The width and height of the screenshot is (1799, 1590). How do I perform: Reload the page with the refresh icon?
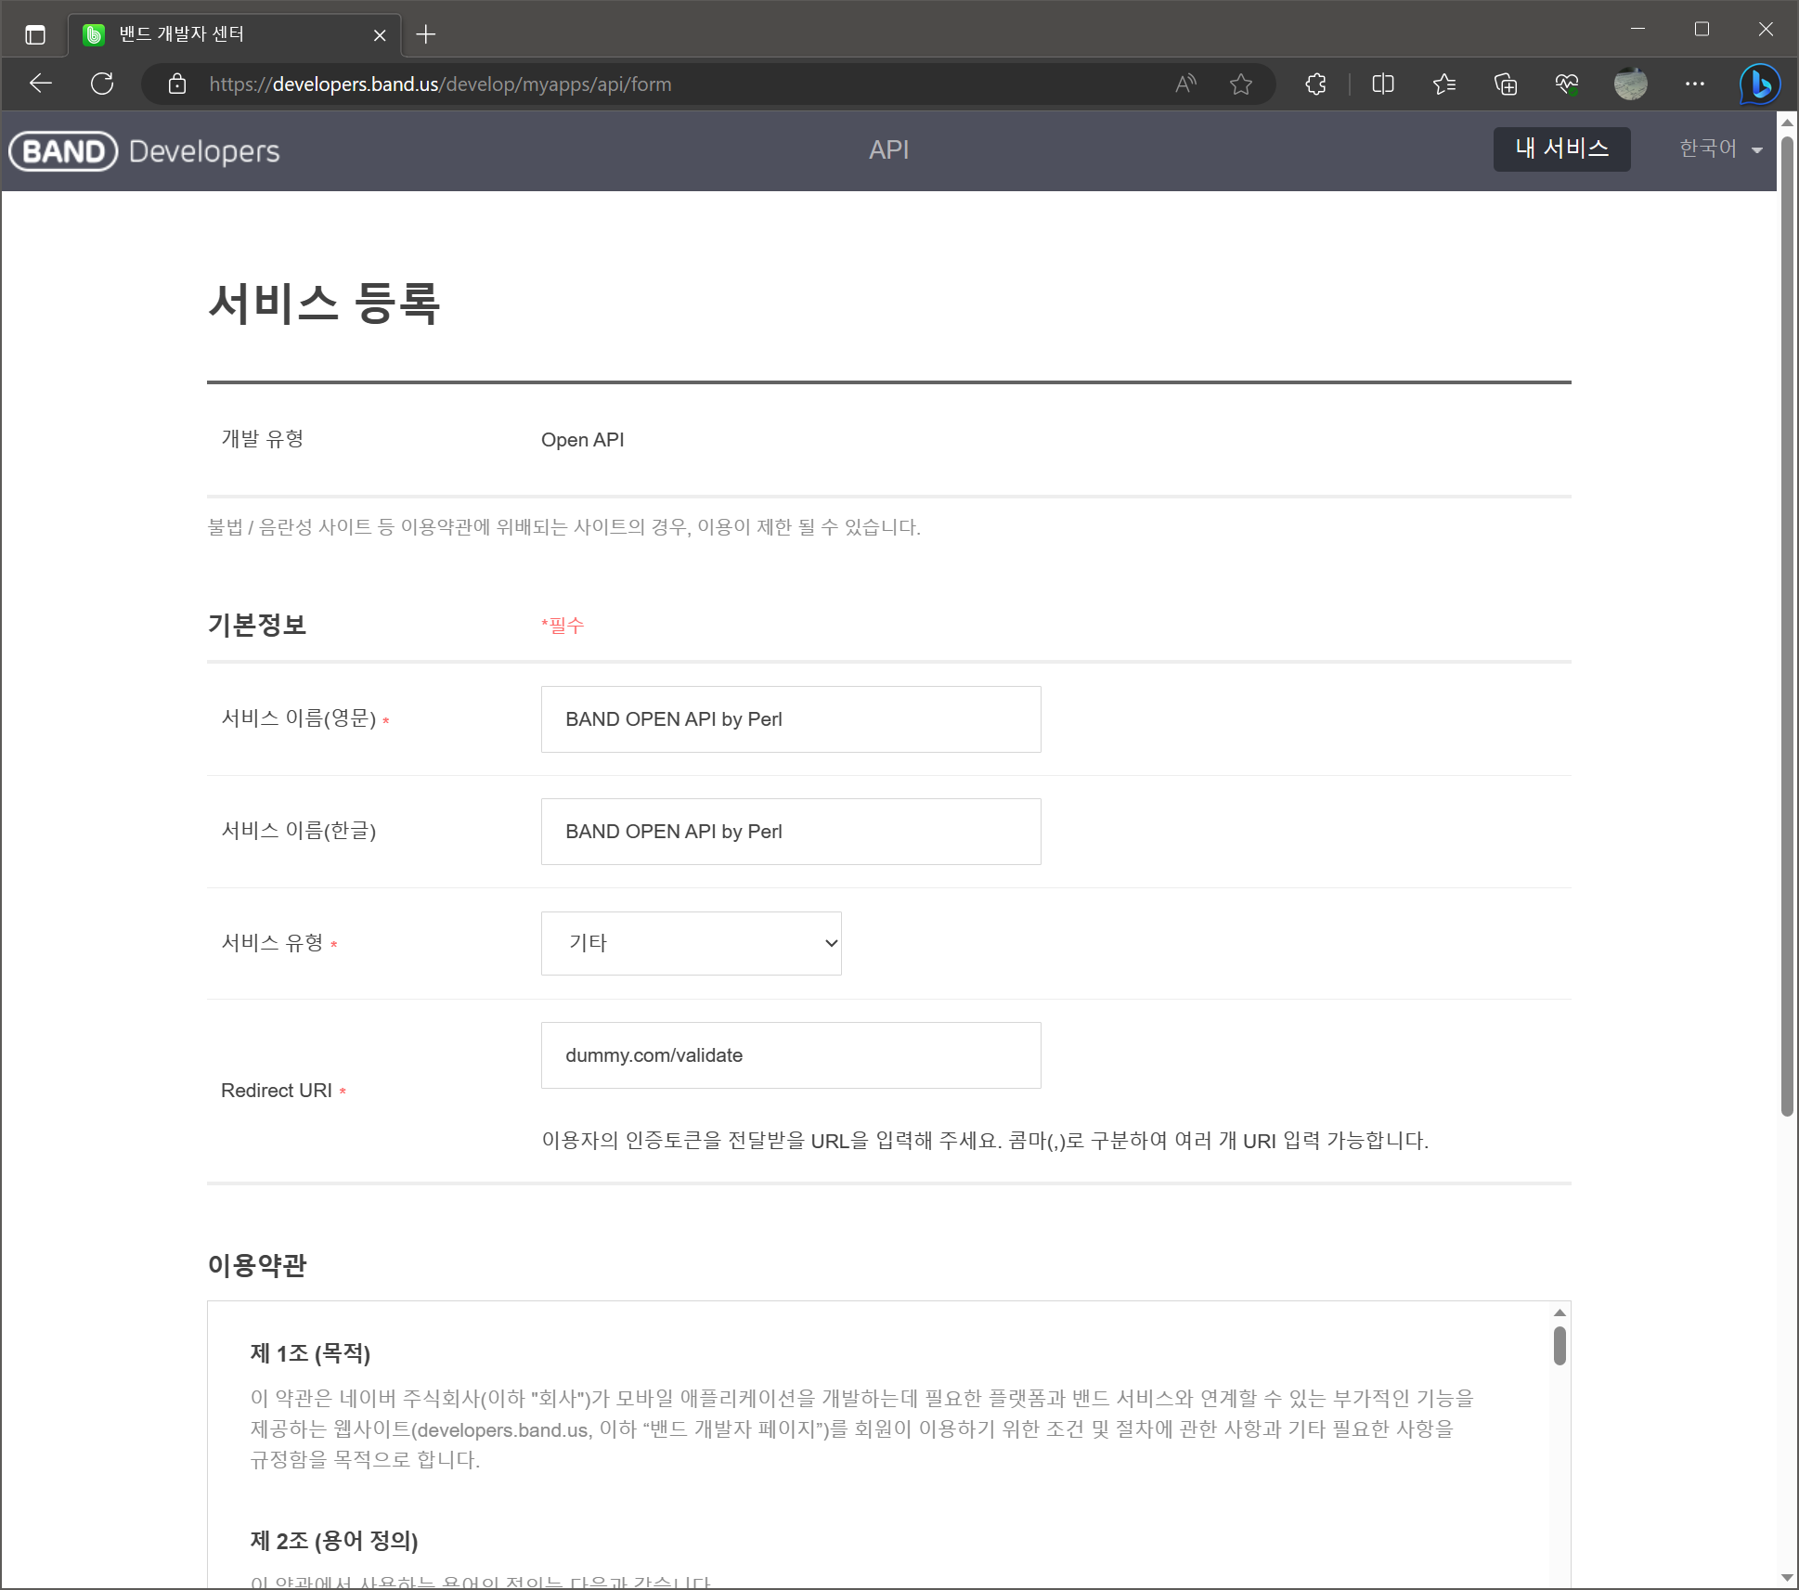102,84
